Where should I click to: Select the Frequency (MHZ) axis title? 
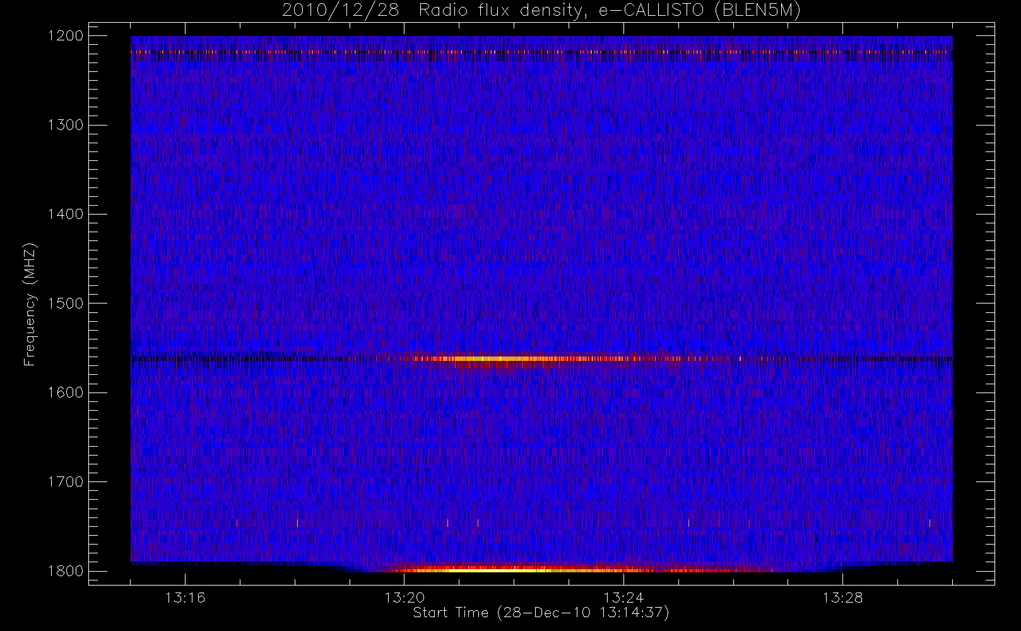tap(30, 304)
